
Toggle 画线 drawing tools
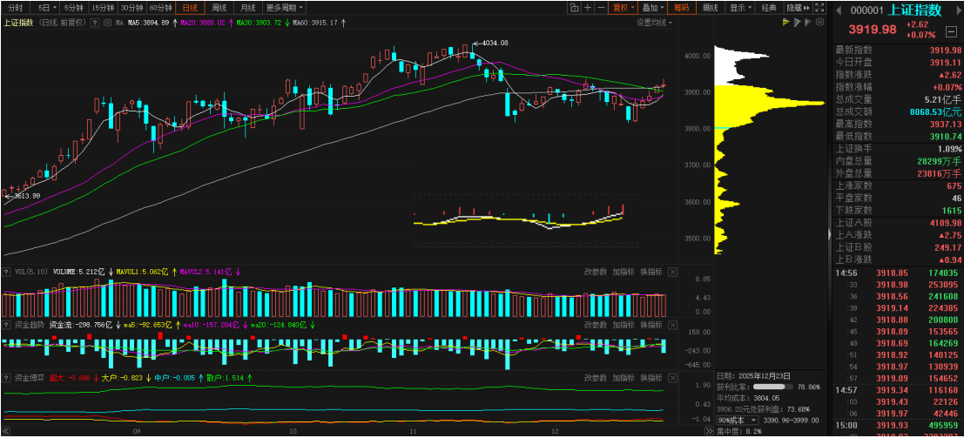pos(710,8)
